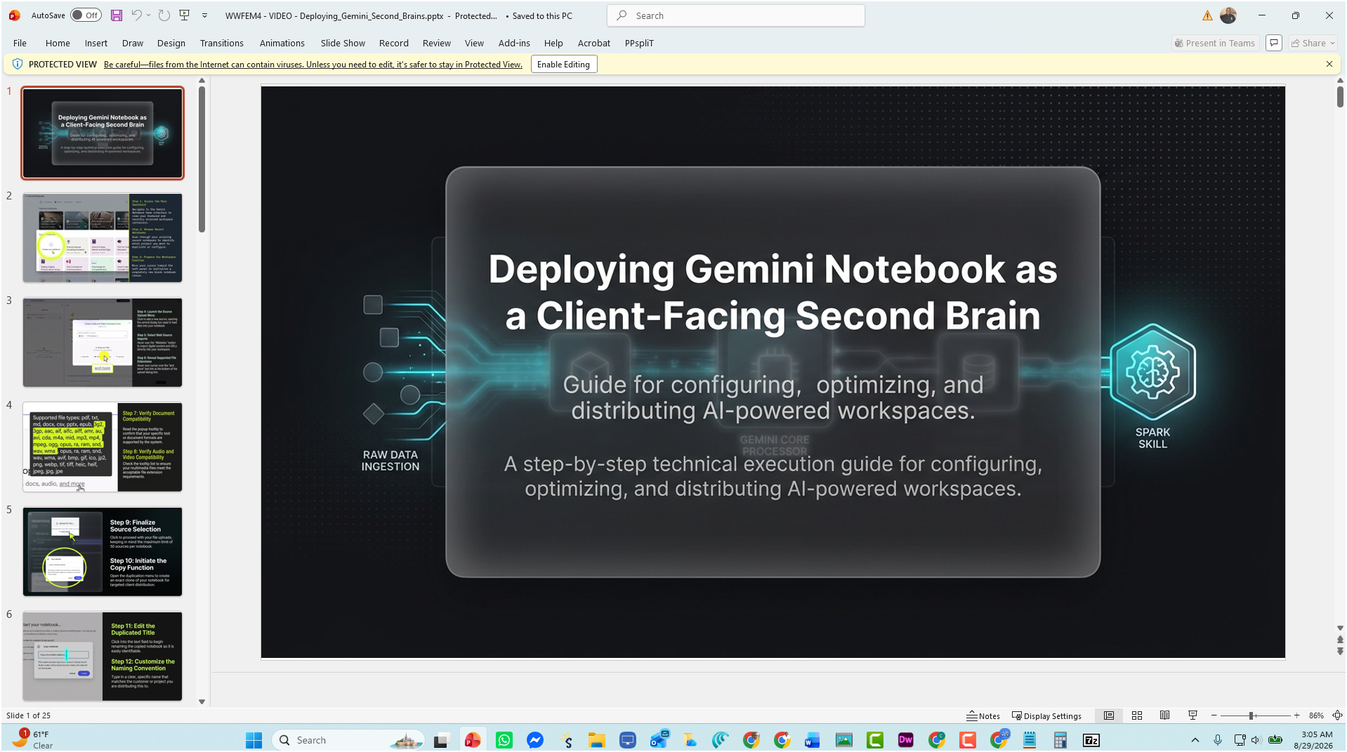The width and height of the screenshot is (1347, 752).
Task: Click the zoom in plus button
Action: tap(1296, 715)
